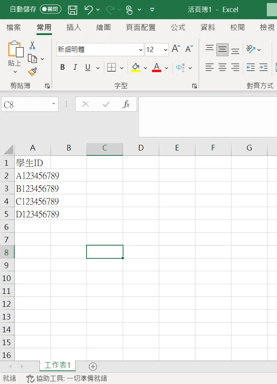Click cell containing 學生ID
The width and height of the screenshot is (277, 384).
pyautogui.click(x=32, y=163)
